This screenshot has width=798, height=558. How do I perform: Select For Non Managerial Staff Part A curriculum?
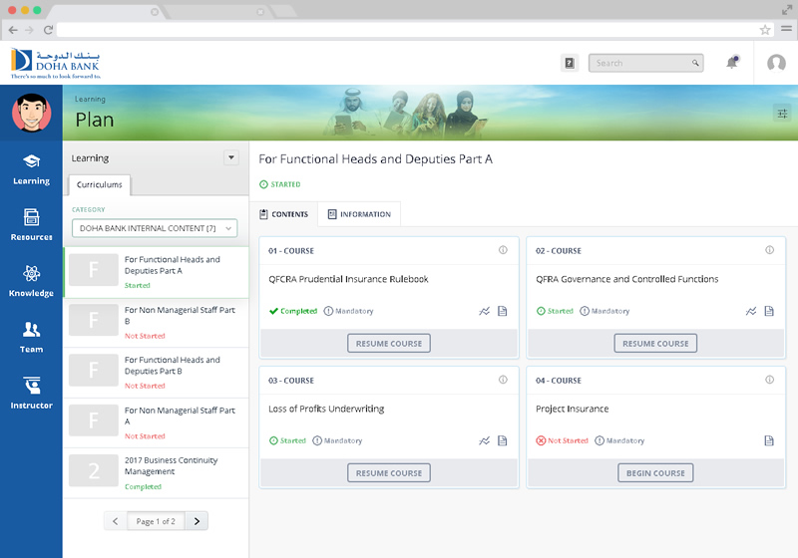[x=157, y=422]
